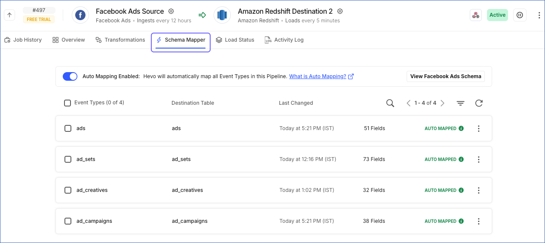Click Today at 12:16 PM (IST) timestamp
The height and width of the screenshot is (243, 545).
point(308,159)
